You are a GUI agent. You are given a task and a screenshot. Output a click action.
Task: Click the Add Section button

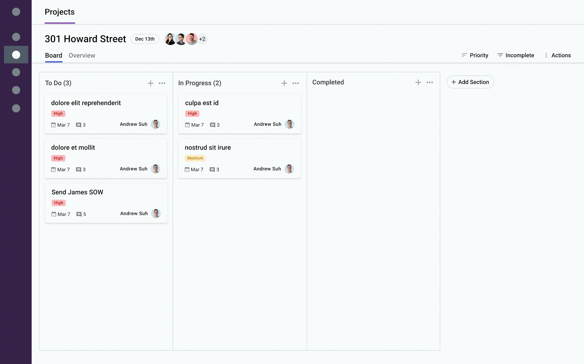(x=470, y=82)
